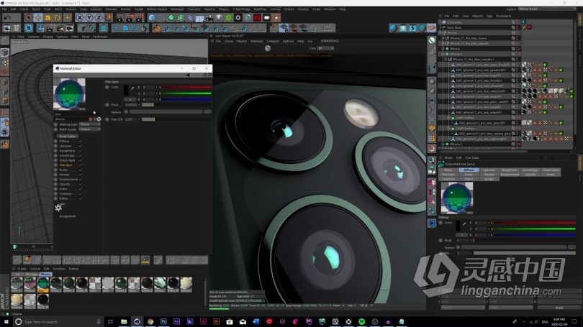This screenshot has width=583, height=327.
Task: Open the Objects menu in Object Manager
Action: (477, 16)
